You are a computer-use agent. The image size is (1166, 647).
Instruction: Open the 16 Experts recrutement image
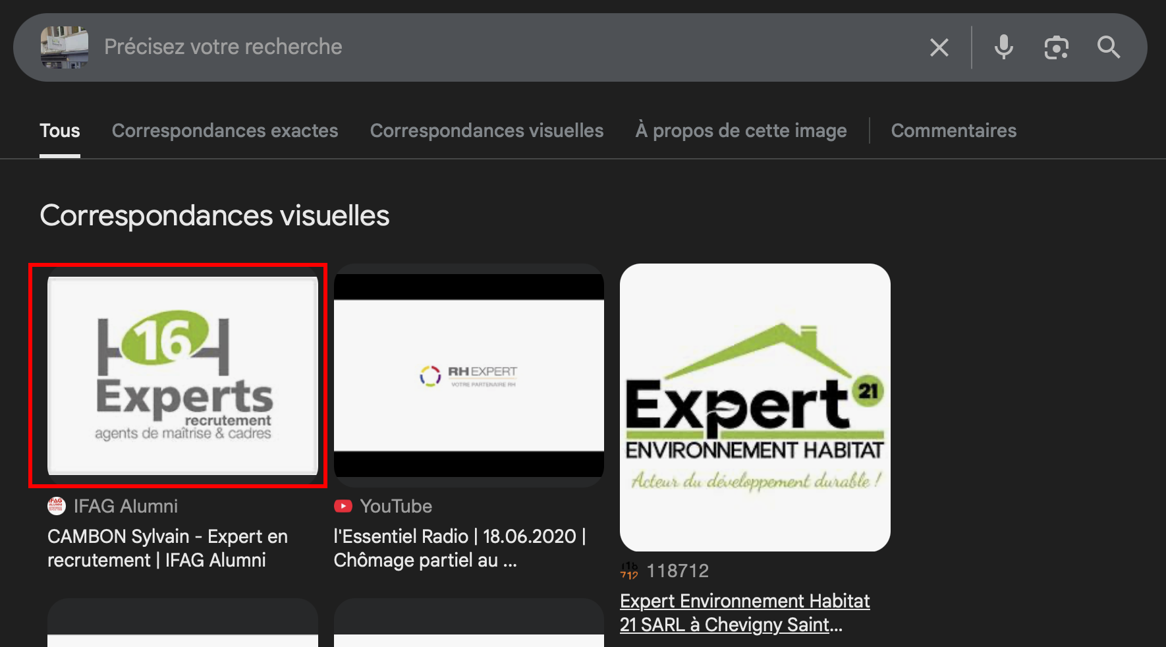(x=182, y=376)
